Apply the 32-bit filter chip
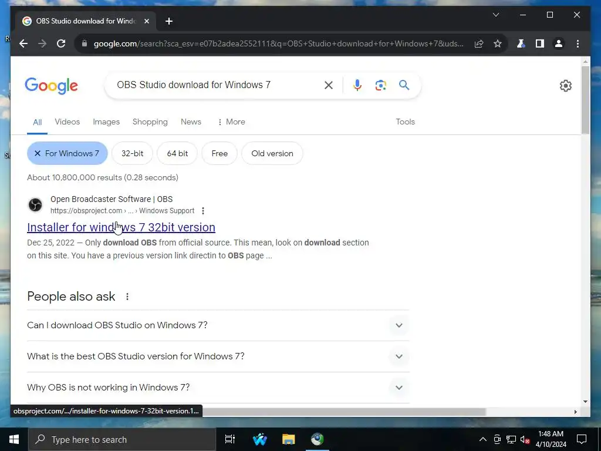This screenshot has height=451, width=601. pyautogui.click(x=132, y=153)
